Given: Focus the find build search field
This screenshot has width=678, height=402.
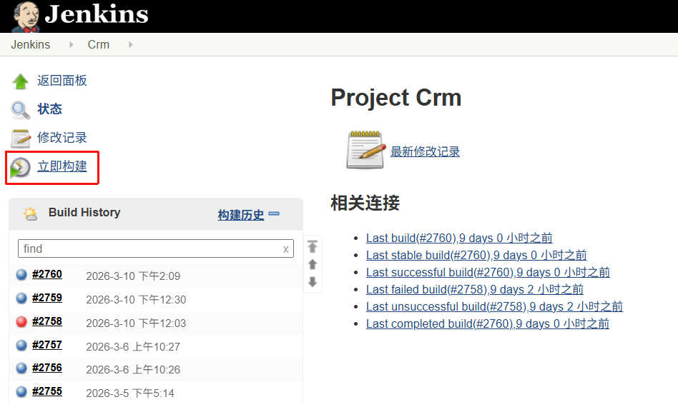Looking at the screenshot, I should (156, 248).
